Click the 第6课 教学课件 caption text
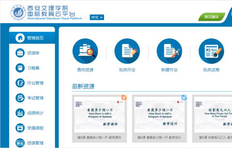Screen dimensions: 232x148 [99, 138]
